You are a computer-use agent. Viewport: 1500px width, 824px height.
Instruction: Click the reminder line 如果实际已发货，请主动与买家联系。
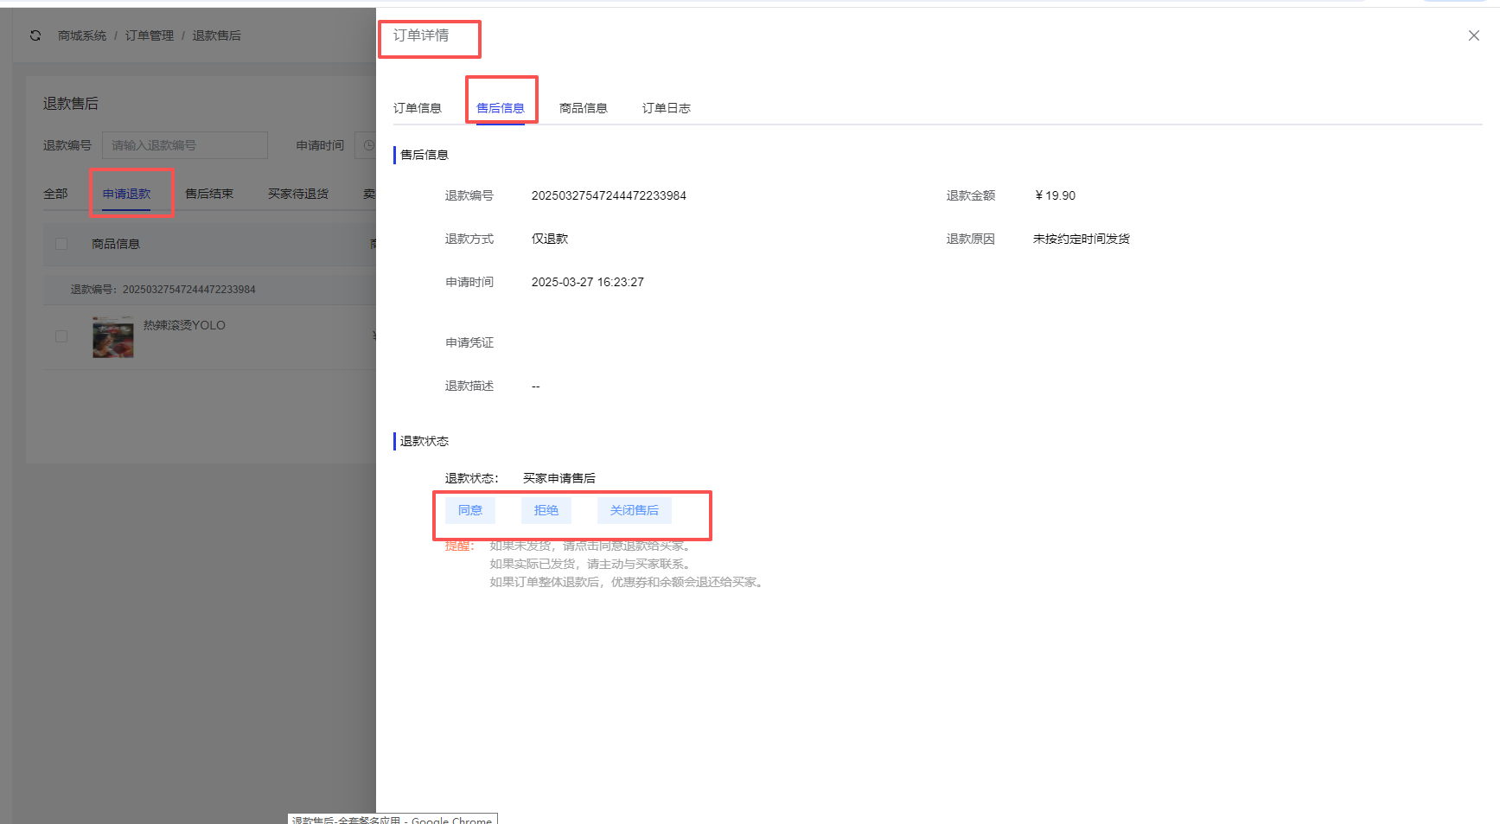(593, 564)
